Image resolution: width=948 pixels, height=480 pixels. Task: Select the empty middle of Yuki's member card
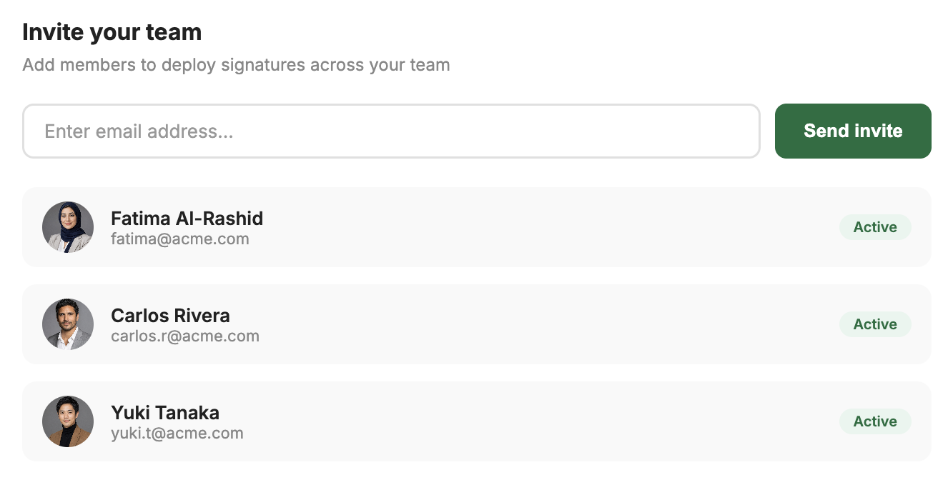point(543,421)
